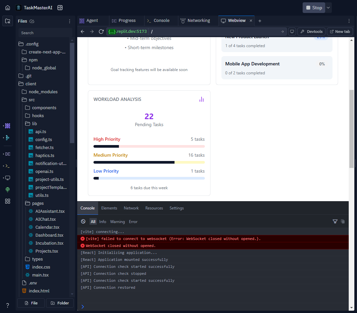Toggle the device preview icon beside Devtools
Image resolution: width=357 pixels, height=313 pixels.
click(292, 32)
